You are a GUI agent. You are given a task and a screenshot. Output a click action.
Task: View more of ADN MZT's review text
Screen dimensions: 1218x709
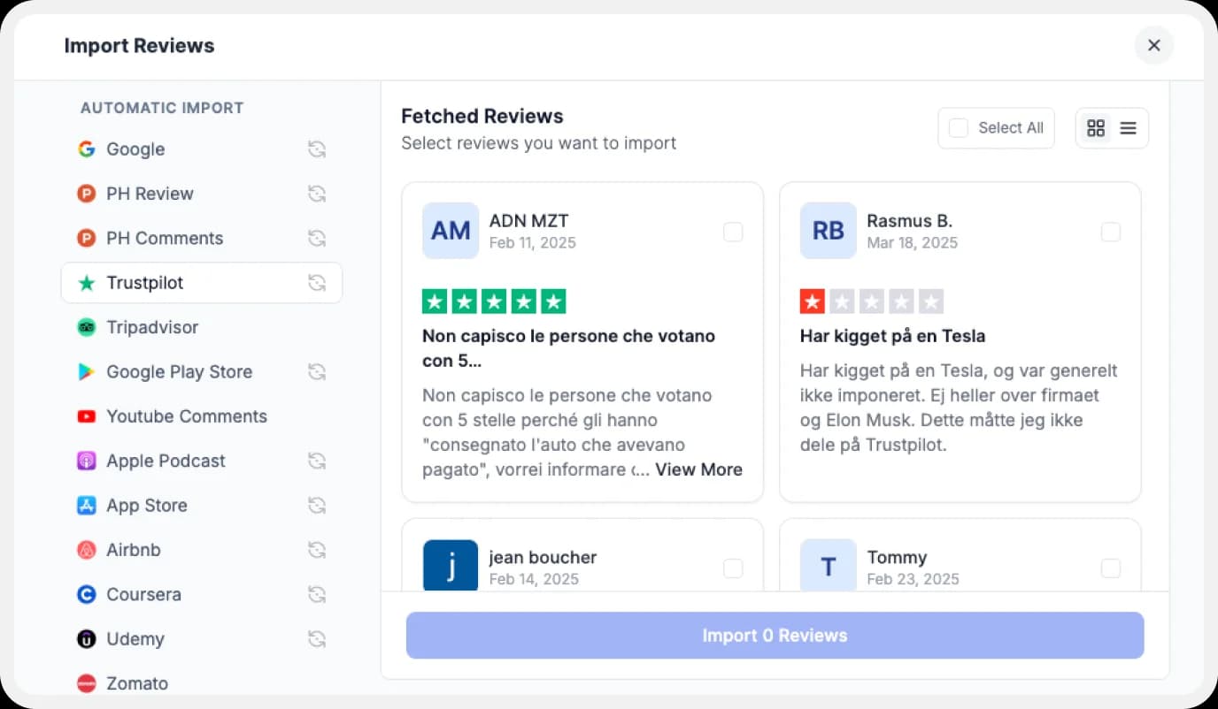coord(698,469)
